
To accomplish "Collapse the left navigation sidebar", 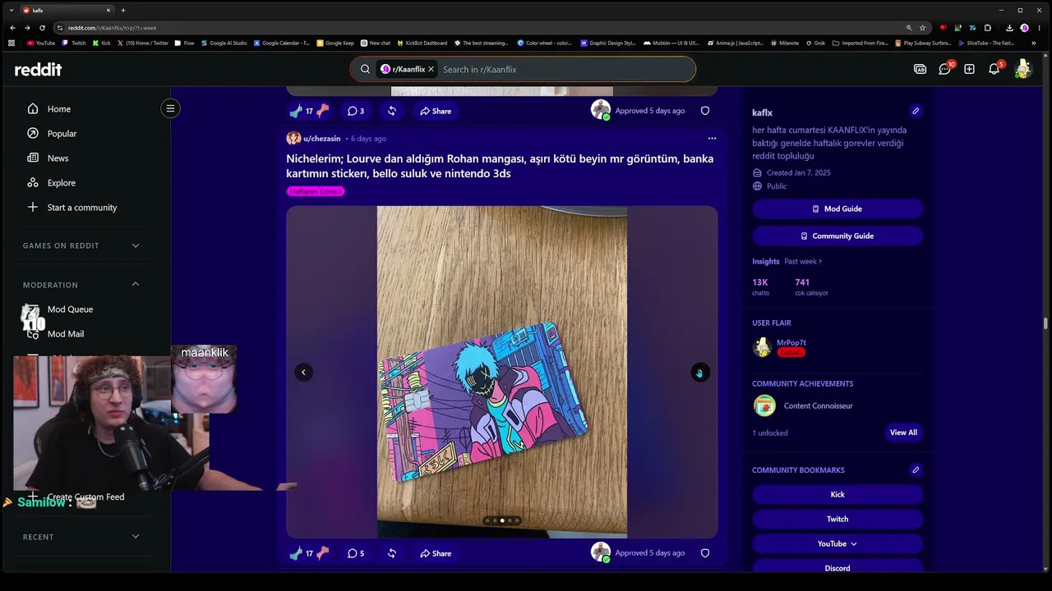I will click(x=170, y=108).
